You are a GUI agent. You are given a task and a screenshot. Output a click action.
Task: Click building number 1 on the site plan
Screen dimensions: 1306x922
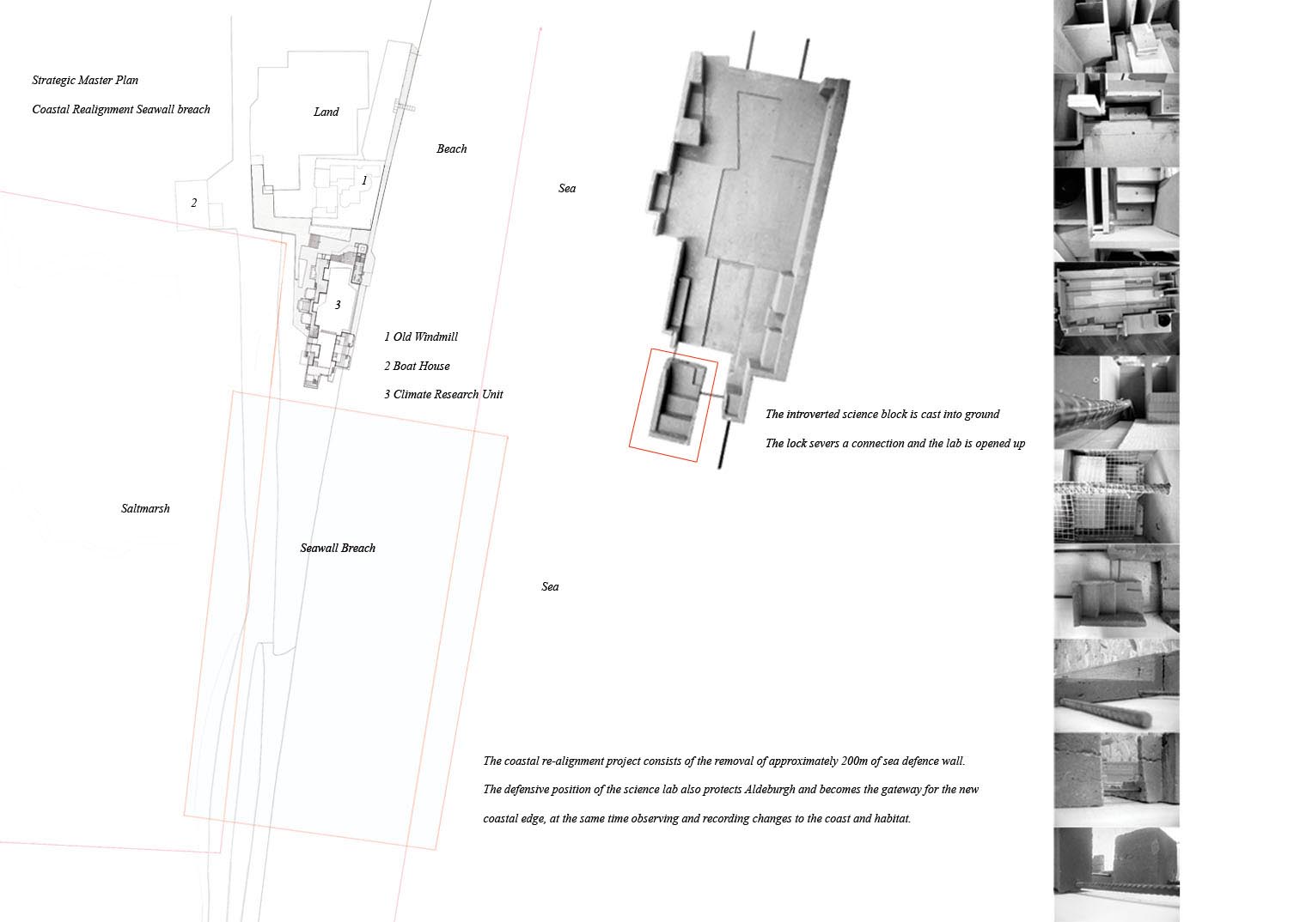364,181
